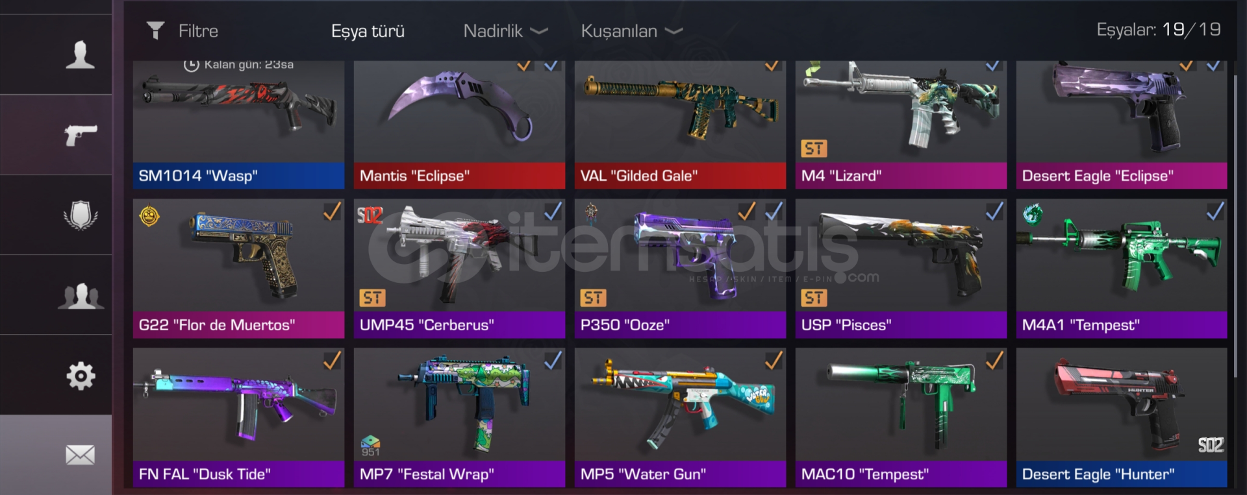Expand the Nadirlik dropdown

click(x=505, y=30)
